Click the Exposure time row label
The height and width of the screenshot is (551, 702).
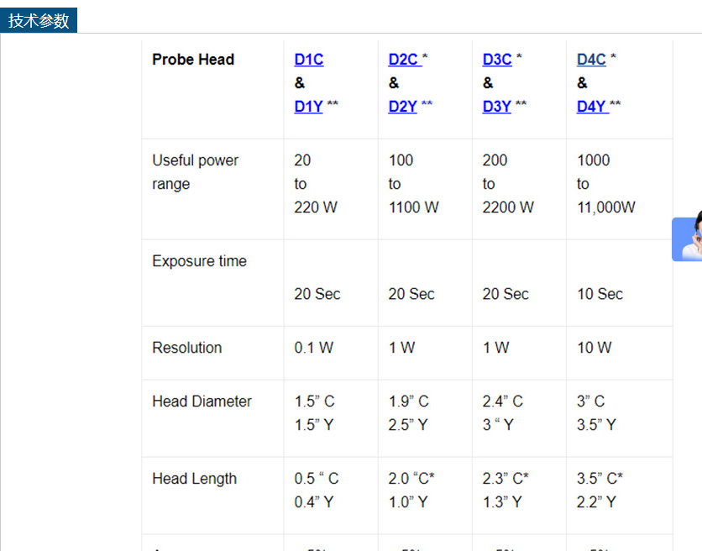199,261
